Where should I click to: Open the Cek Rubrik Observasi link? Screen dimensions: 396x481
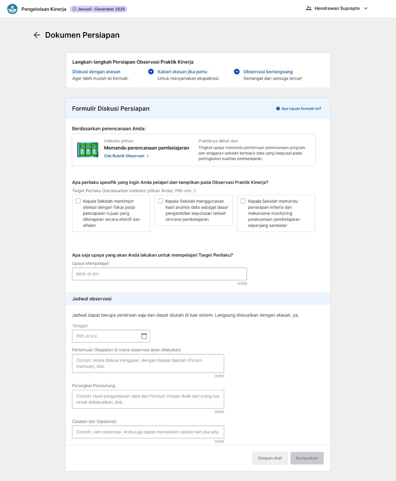124,156
